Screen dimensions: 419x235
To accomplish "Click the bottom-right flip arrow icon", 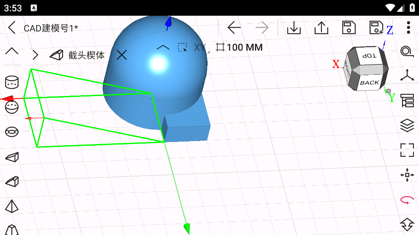I will pyautogui.click(x=407, y=224).
